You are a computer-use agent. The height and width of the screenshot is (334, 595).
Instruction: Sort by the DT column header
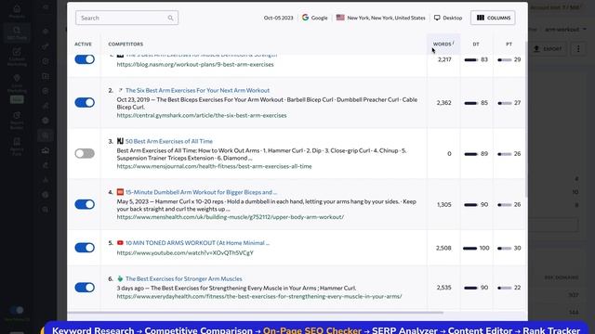tap(476, 44)
